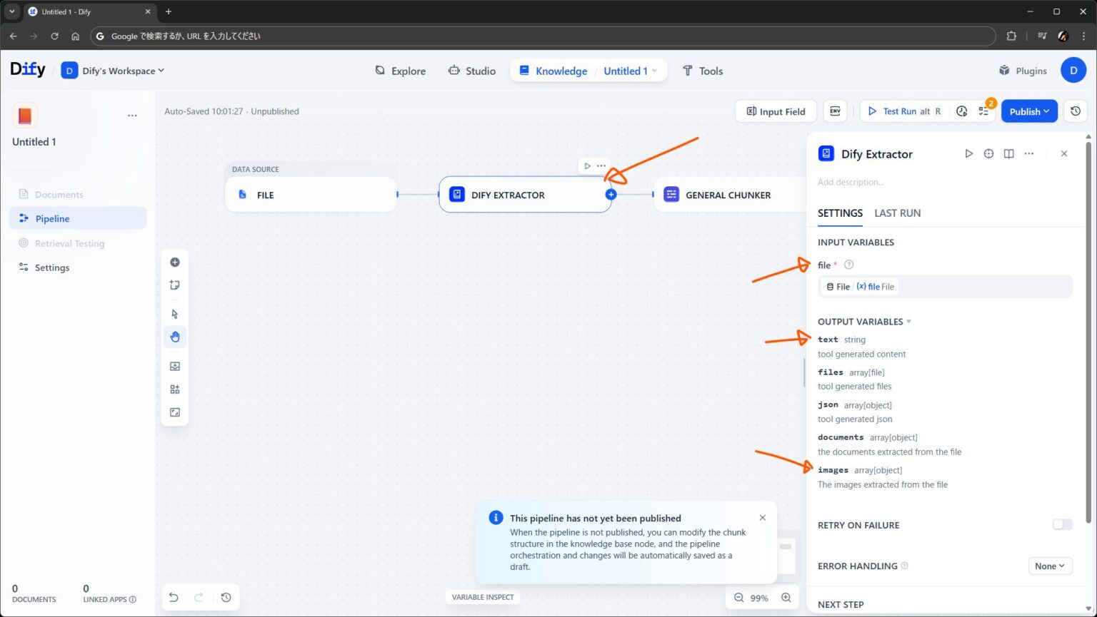Select the Hand tool in canvas toolbar
This screenshot has height=617, width=1097.
175,337
